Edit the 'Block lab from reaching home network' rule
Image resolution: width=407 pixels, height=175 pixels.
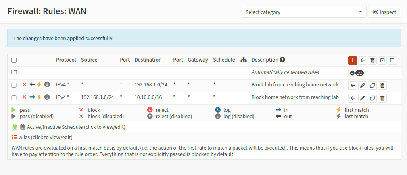tap(363, 85)
